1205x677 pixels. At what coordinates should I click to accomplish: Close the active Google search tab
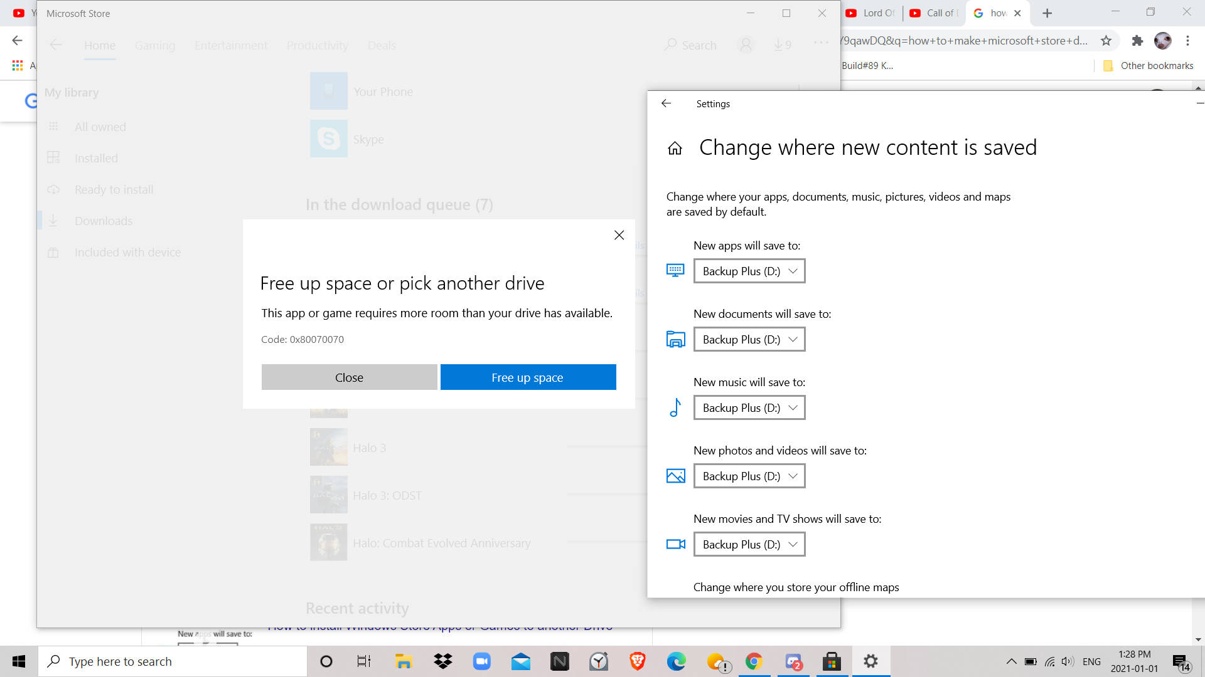[1017, 13]
